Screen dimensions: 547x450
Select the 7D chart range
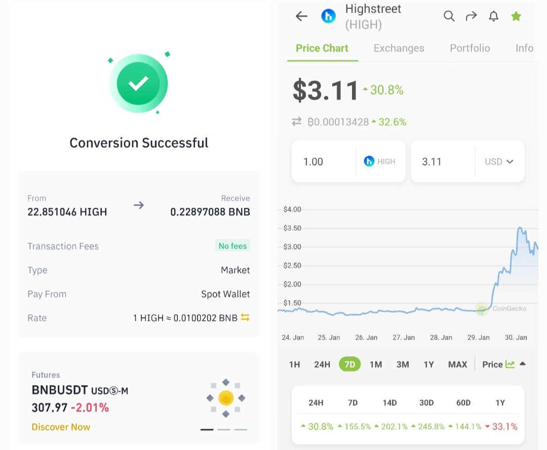pyautogui.click(x=349, y=364)
